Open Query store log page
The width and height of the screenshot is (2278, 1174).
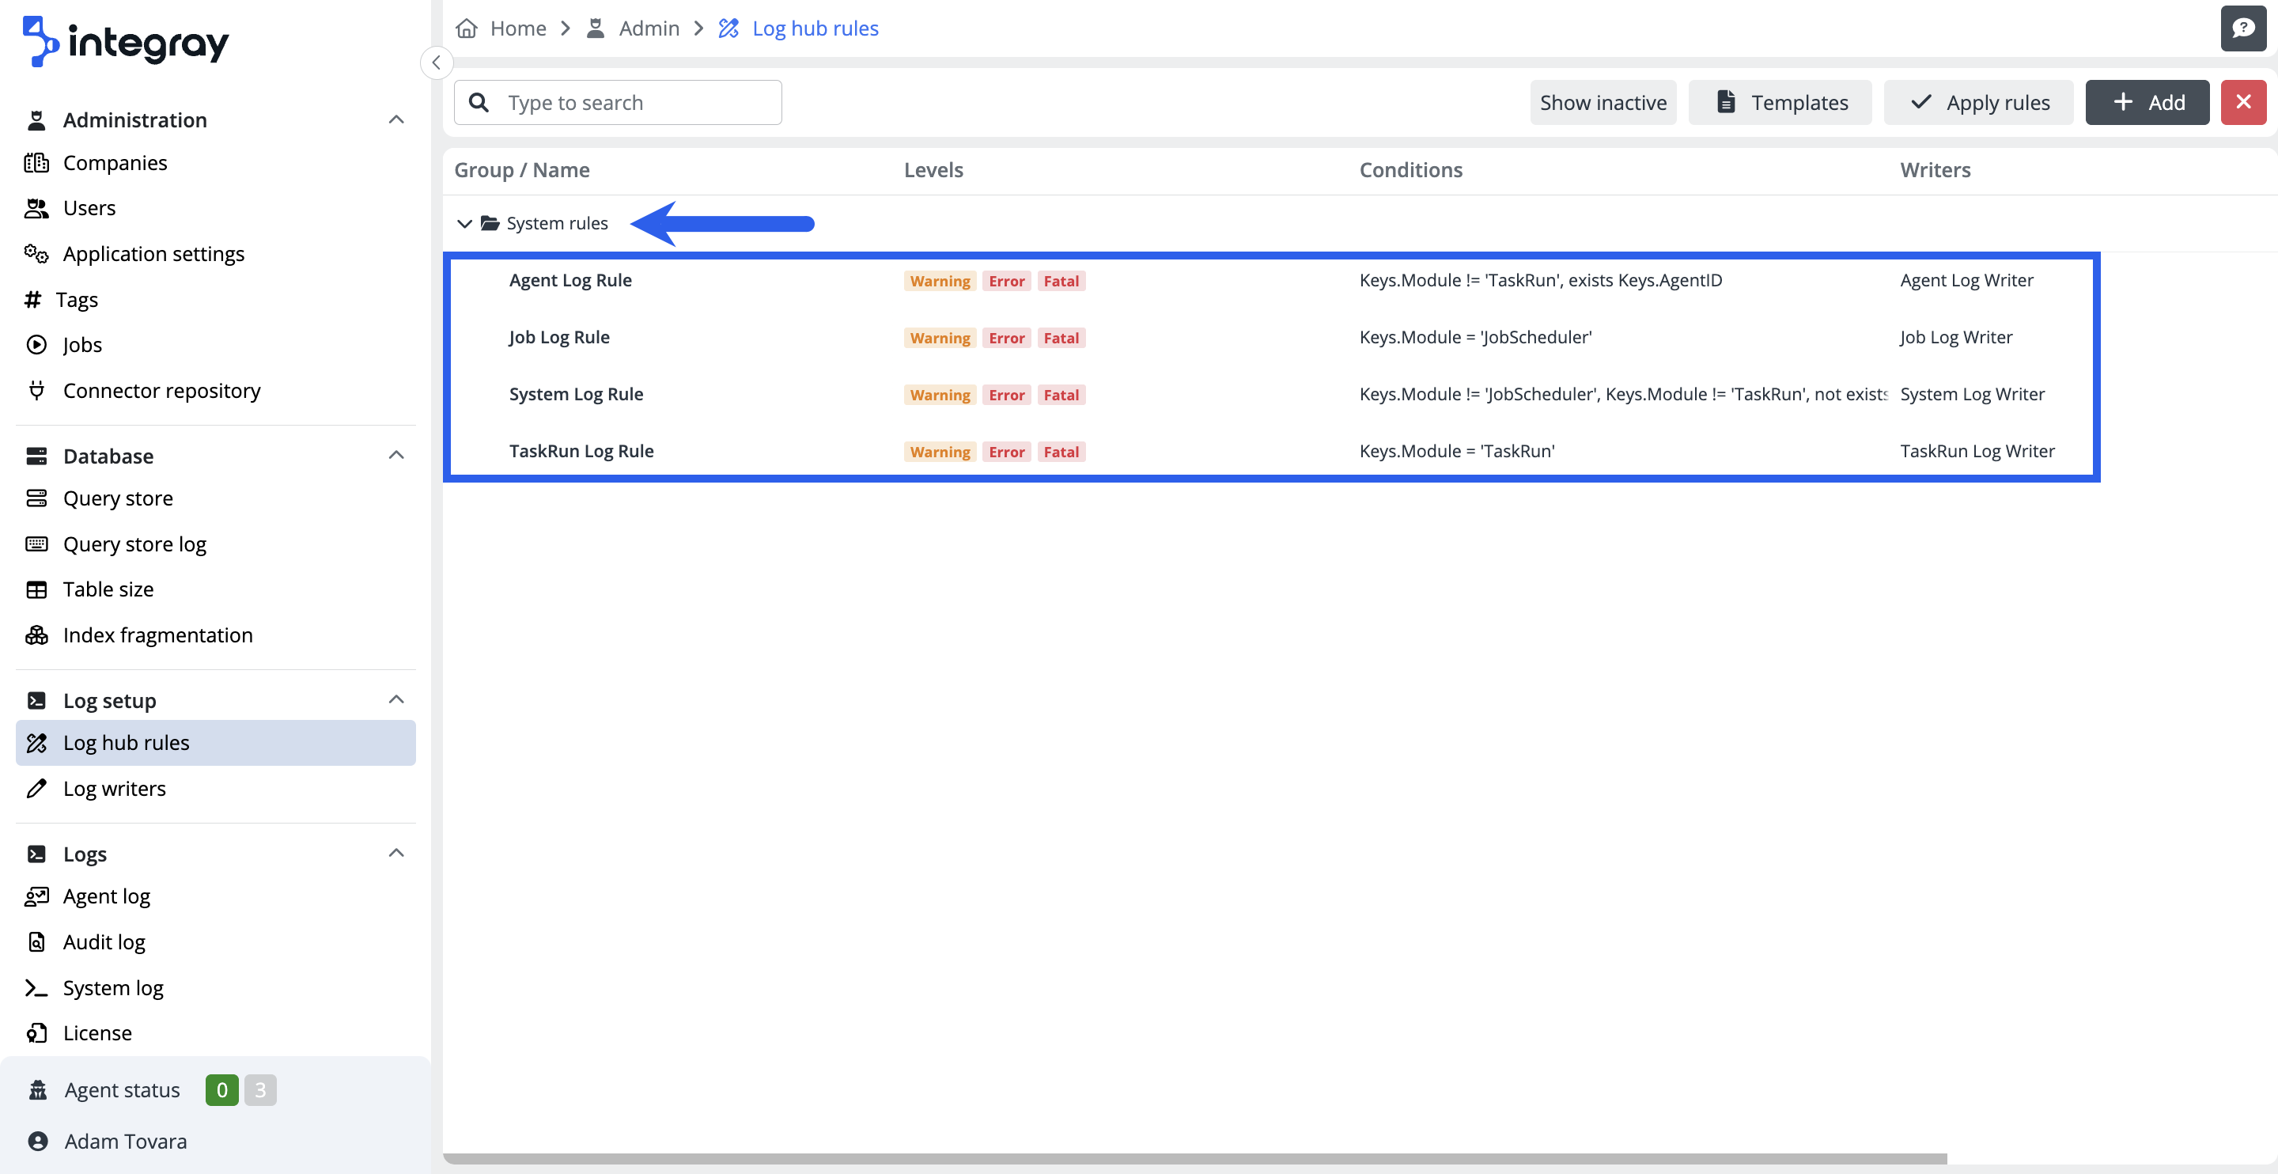pos(134,544)
